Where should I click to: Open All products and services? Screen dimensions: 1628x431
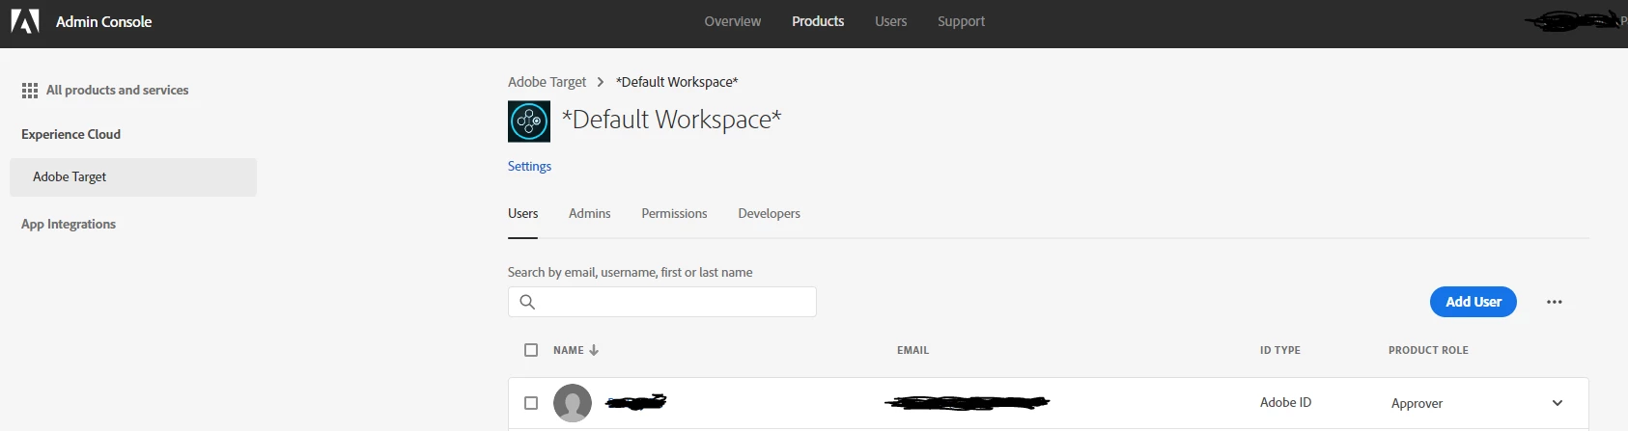point(118,91)
